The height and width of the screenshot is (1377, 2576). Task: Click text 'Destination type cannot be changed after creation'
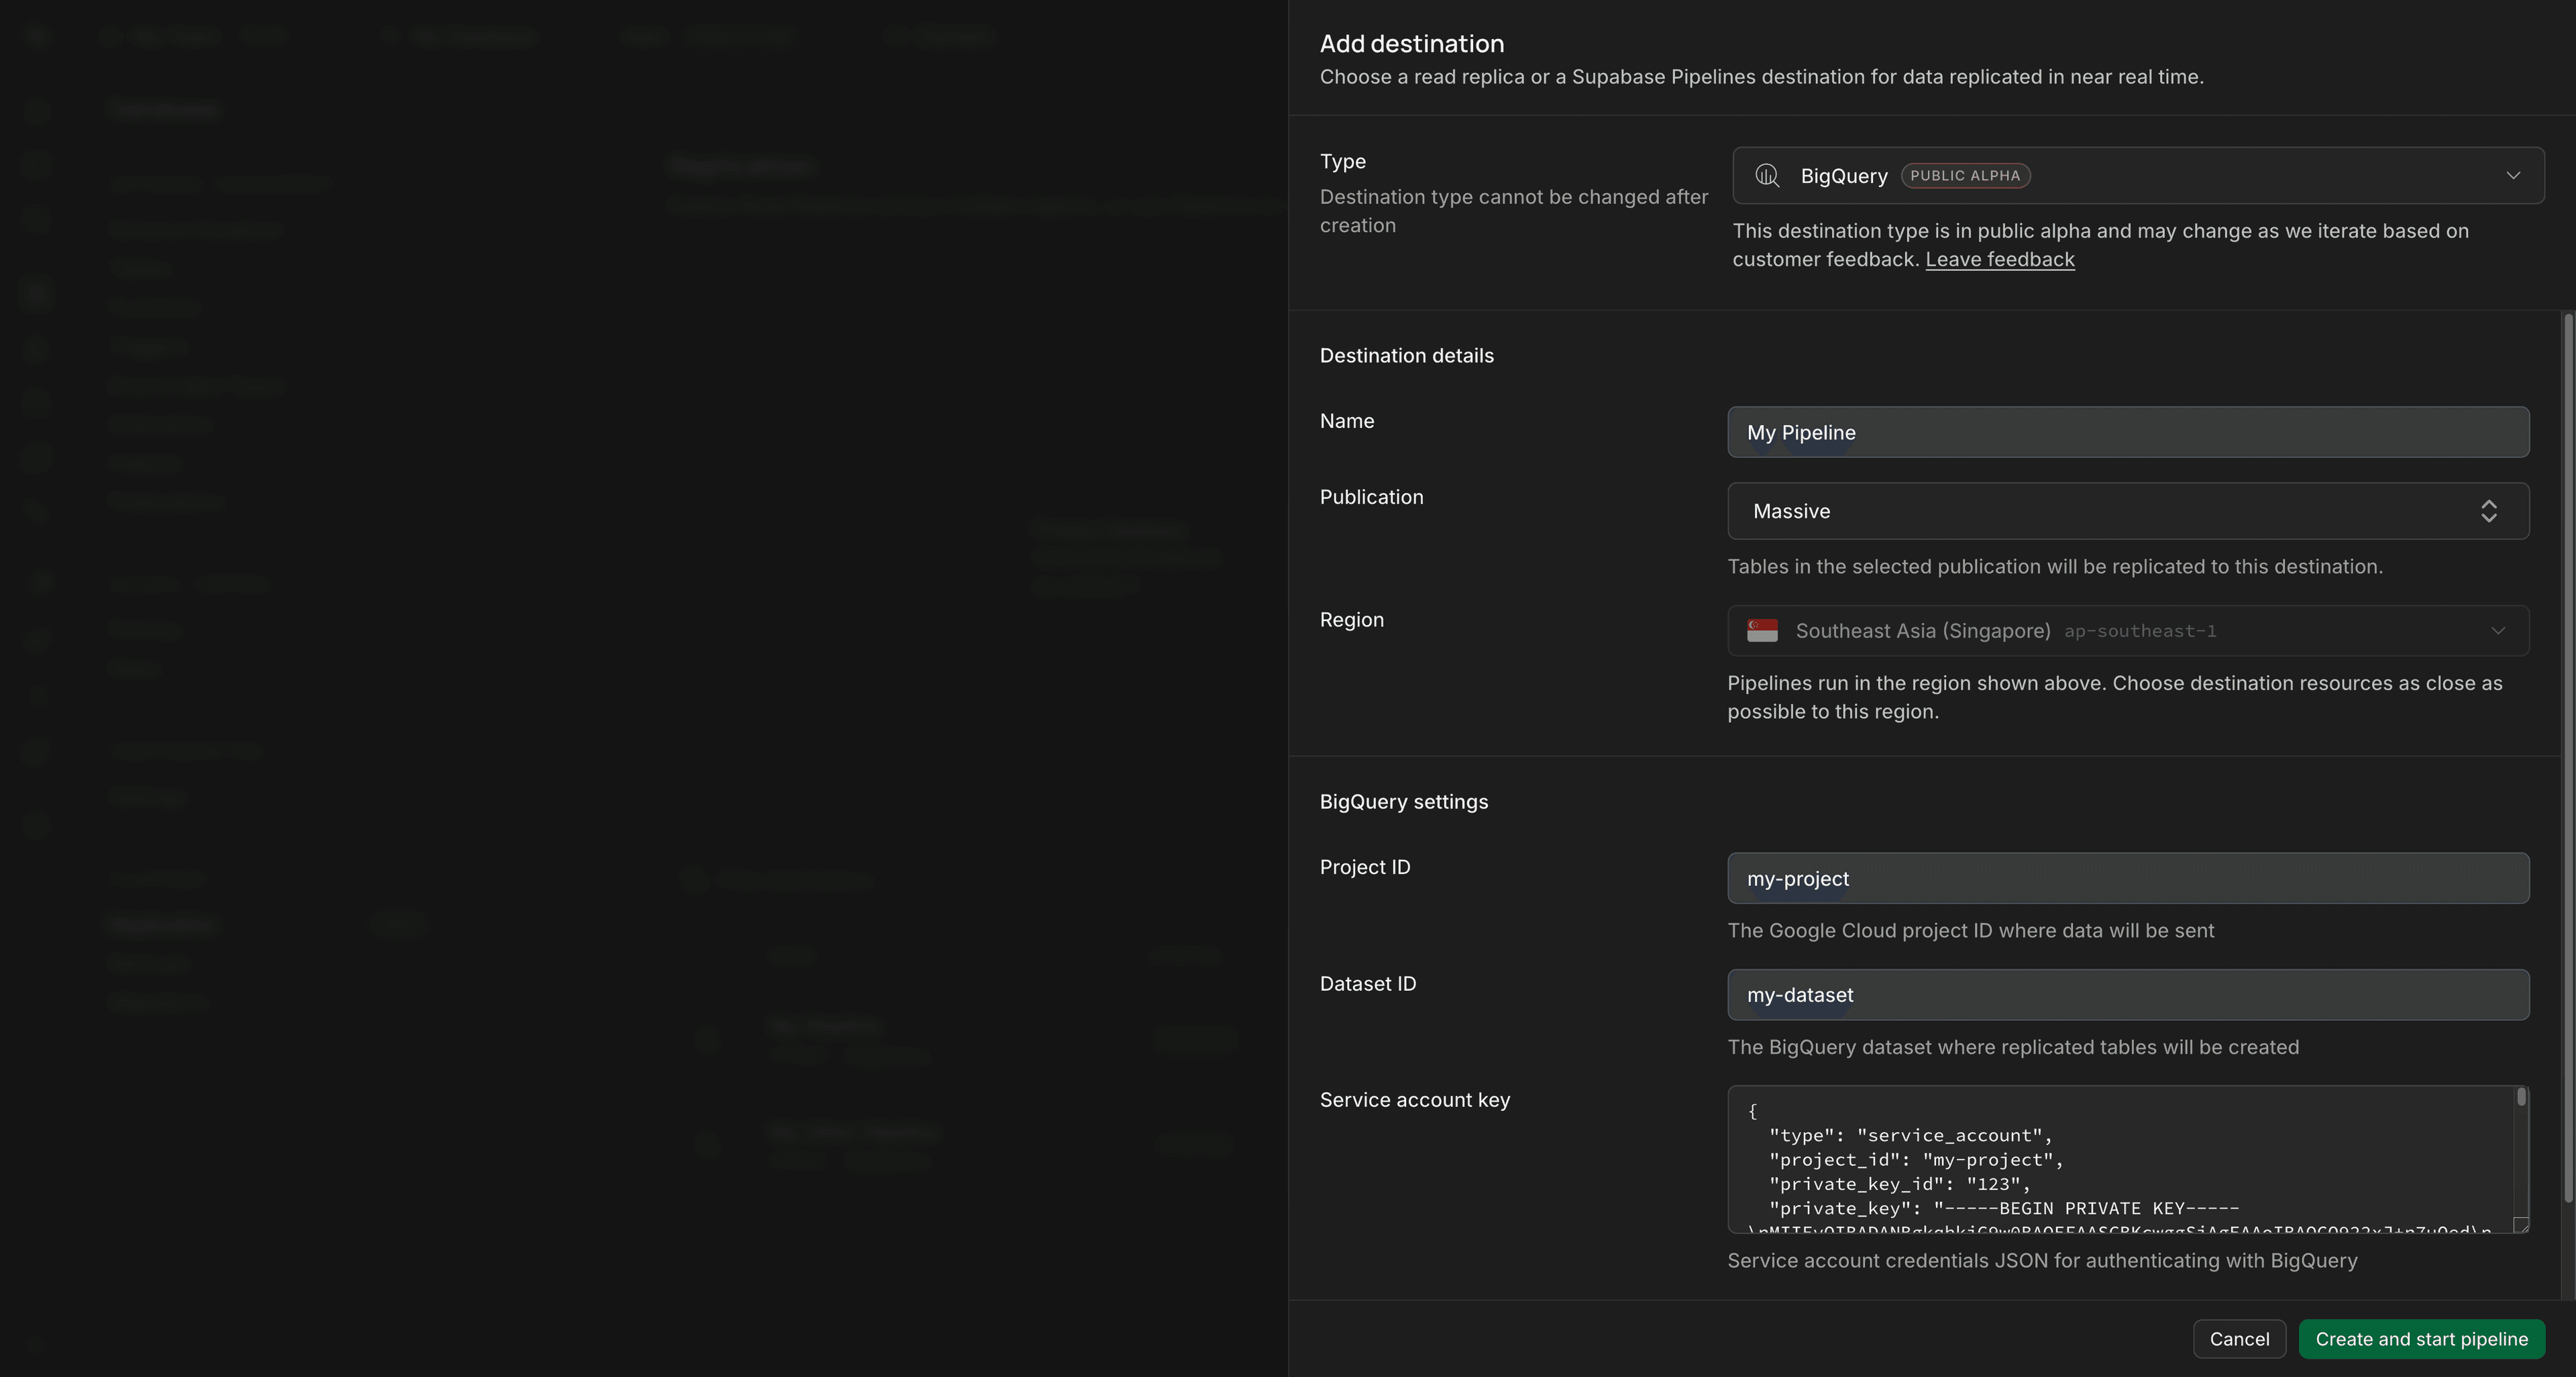[1513, 211]
